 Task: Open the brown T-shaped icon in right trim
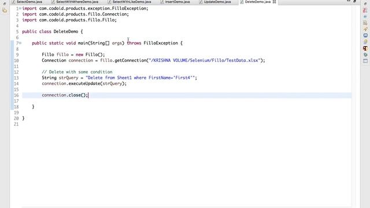[365, 48]
